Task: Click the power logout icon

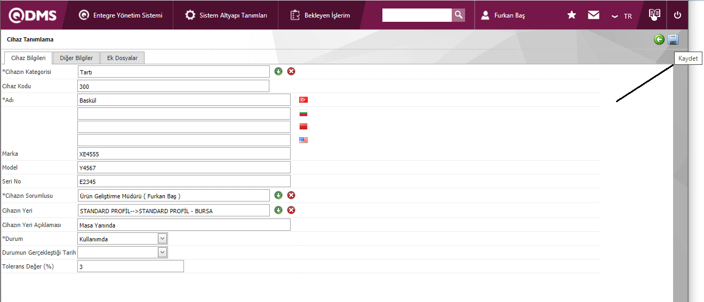Action: tap(678, 15)
